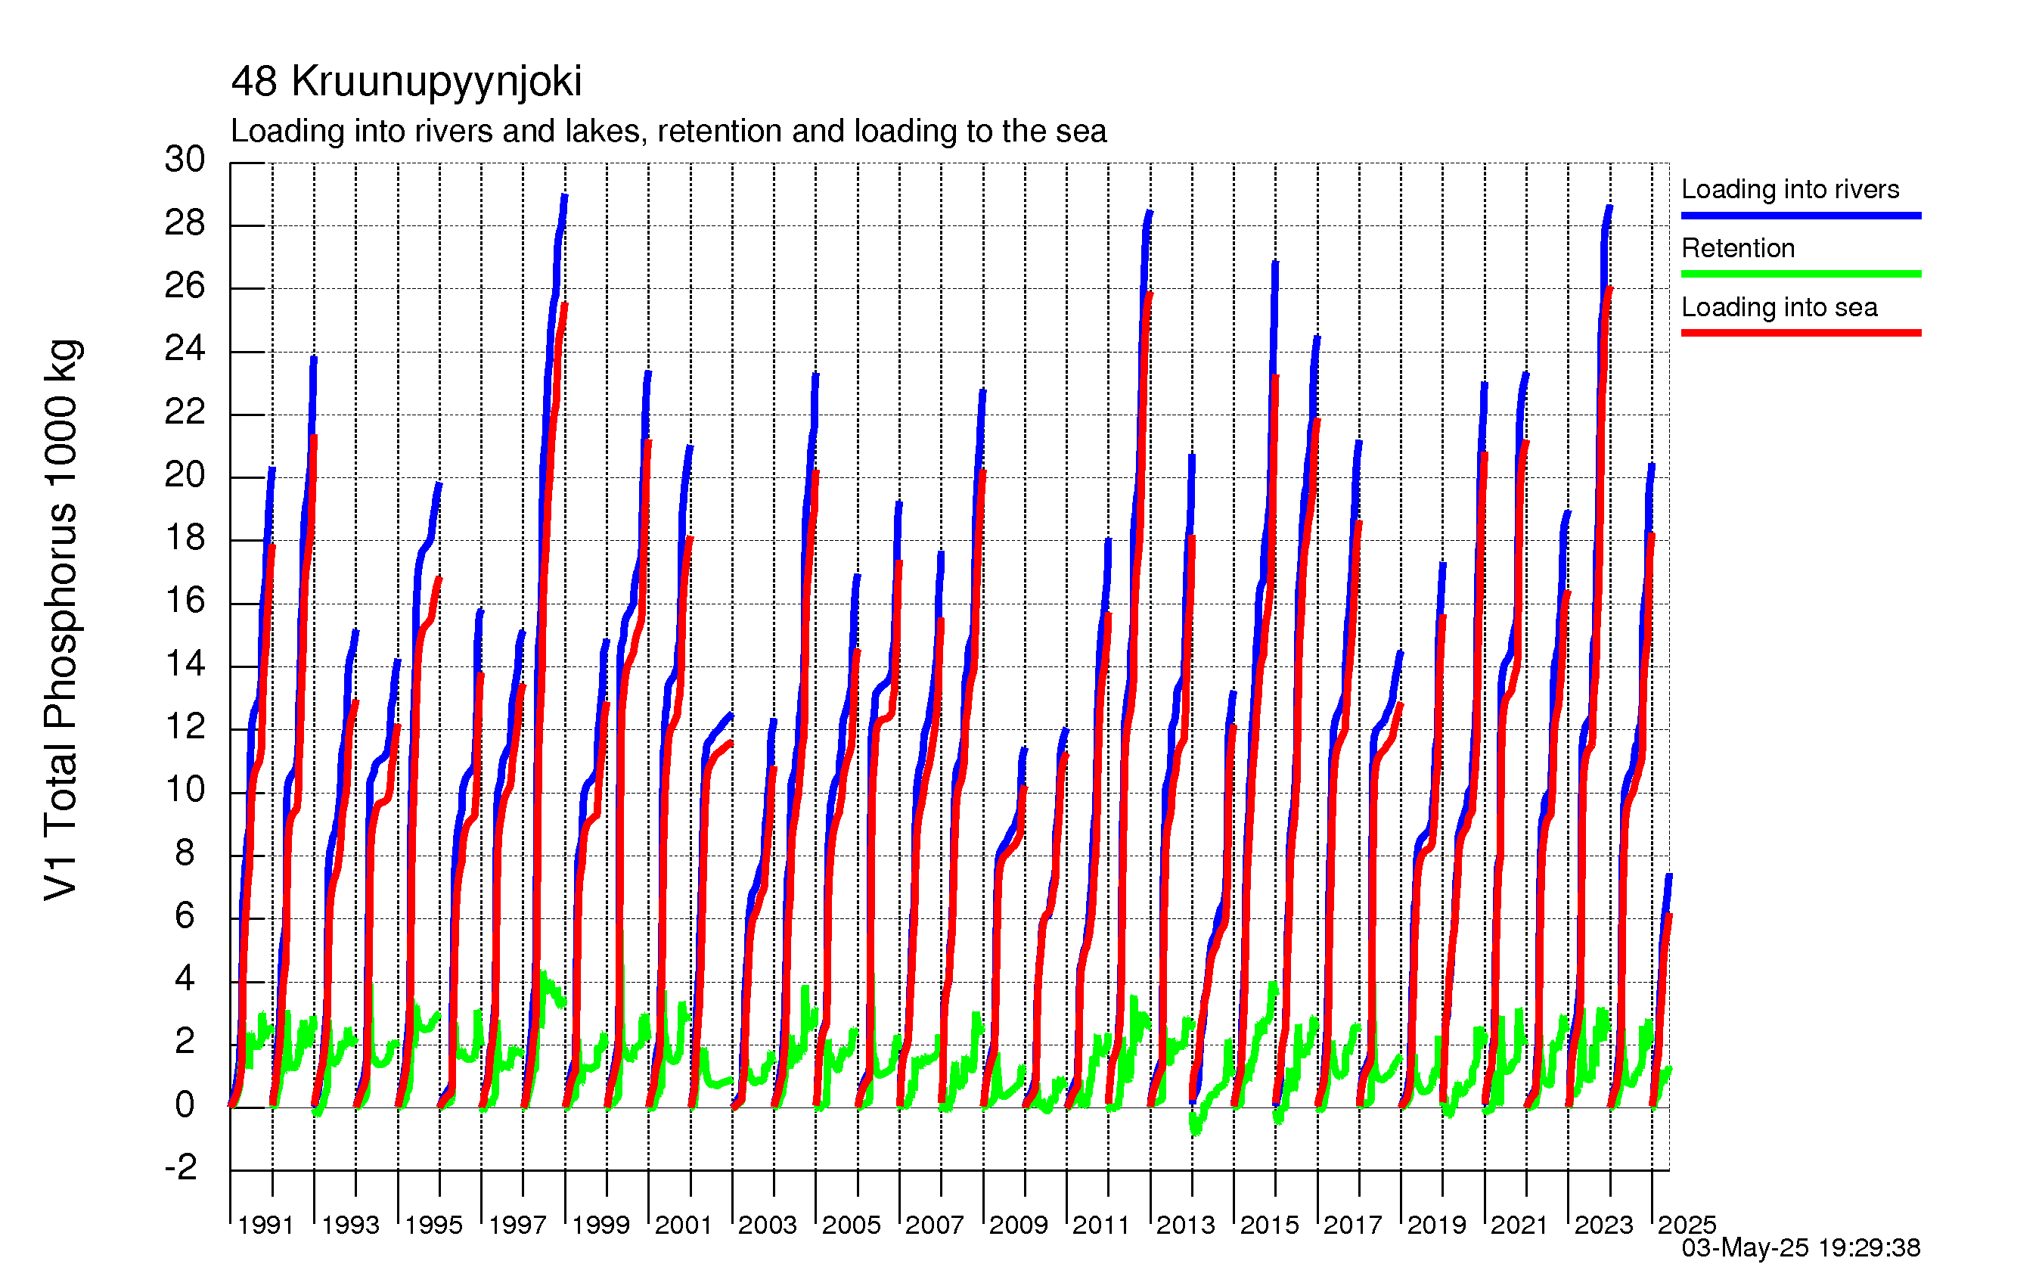Click the y-axis value 24

(185, 349)
